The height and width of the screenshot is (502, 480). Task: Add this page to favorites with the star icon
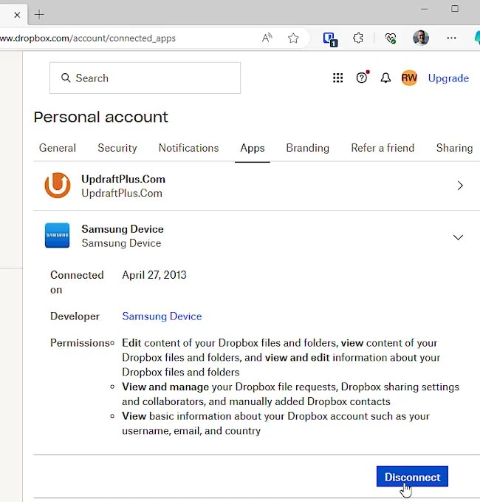pyautogui.click(x=293, y=38)
